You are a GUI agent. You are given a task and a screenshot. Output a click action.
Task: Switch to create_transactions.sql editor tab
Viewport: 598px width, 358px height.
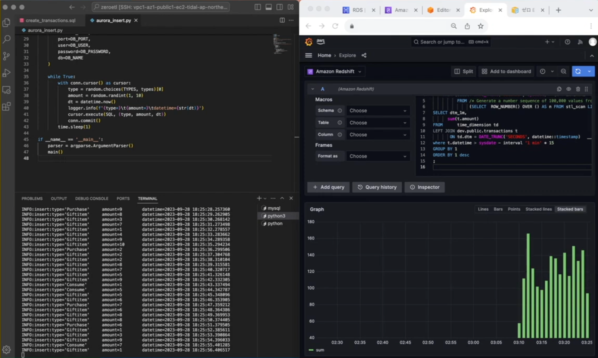click(50, 21)
